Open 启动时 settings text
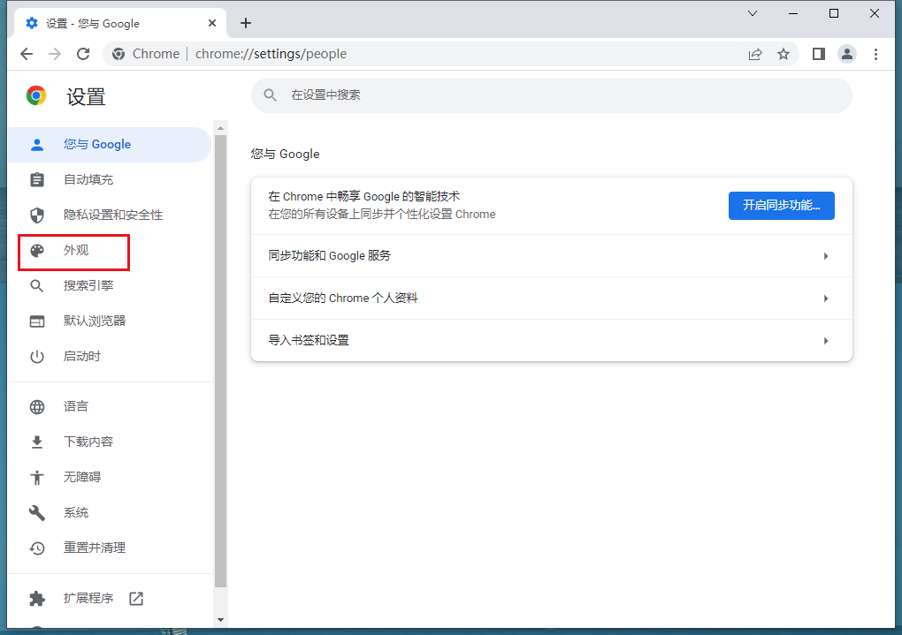The height and width of the screenshot is (635, 902). (x=82, y=356)
